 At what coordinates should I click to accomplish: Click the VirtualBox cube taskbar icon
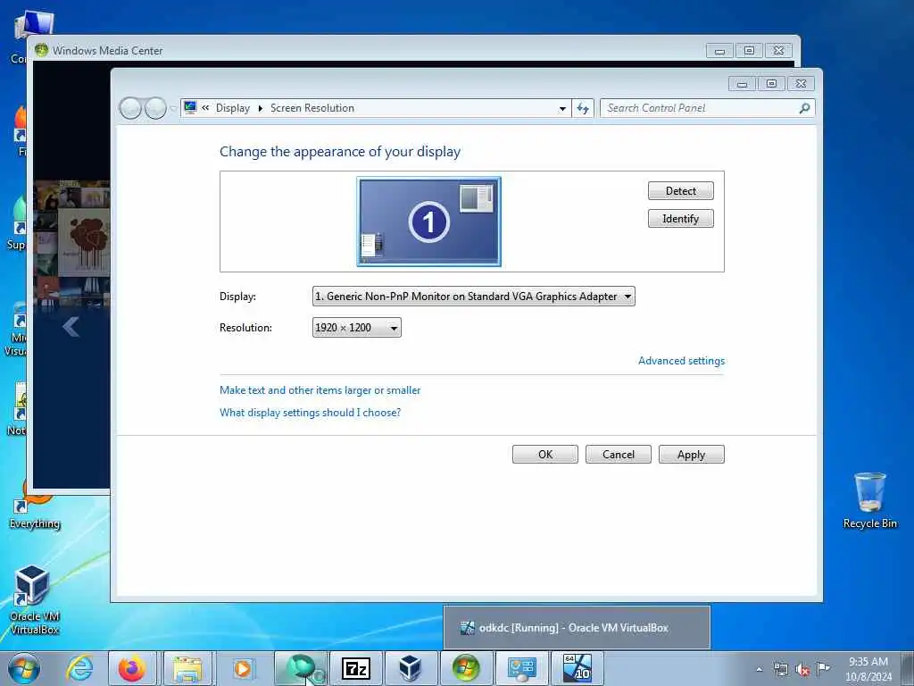point(411,668)
